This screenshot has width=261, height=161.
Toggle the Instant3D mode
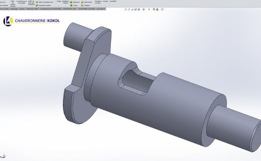point(113,1)
